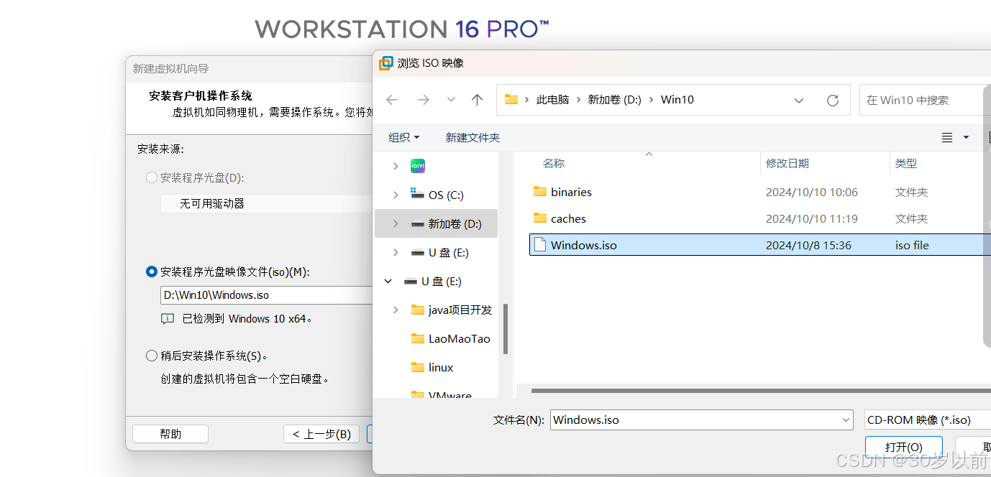Select 稍后安装操作系统(S) radio button

coord(152,356)
